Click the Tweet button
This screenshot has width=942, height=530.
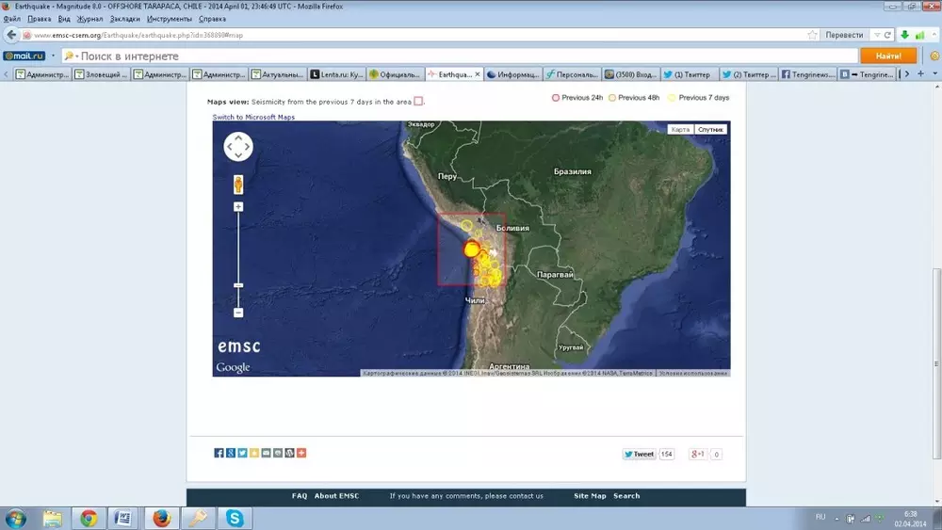(x=639, y=454)
